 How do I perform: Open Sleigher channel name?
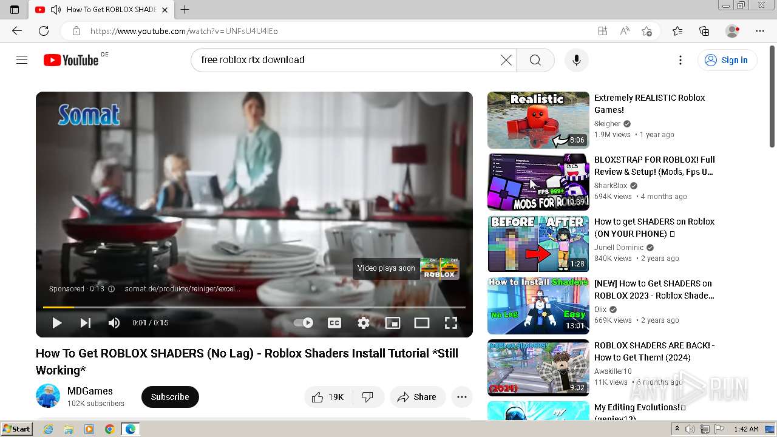click(608, 124)
